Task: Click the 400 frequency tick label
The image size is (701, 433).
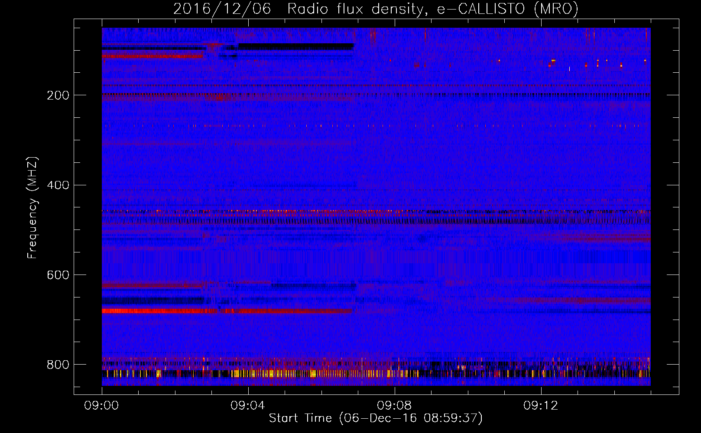Action: pyautogui.click(x=58, y=185)
